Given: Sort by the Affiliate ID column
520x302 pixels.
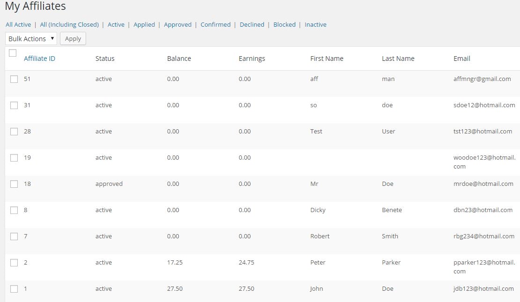Looking at the screenshot, I should (40, 58).
